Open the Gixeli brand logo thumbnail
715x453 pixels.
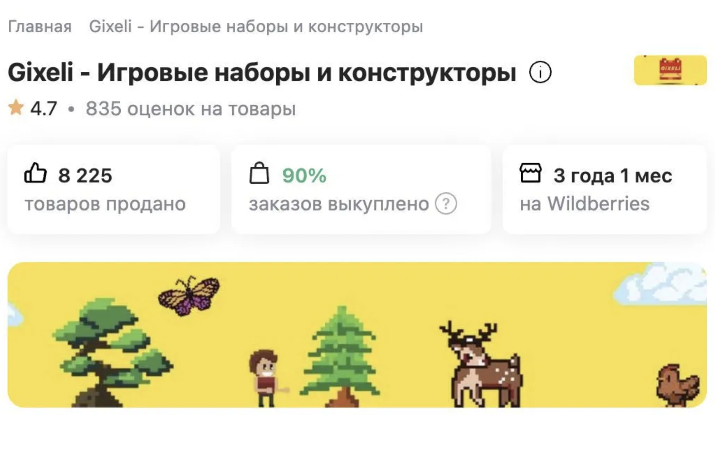(x=670, y=70)
